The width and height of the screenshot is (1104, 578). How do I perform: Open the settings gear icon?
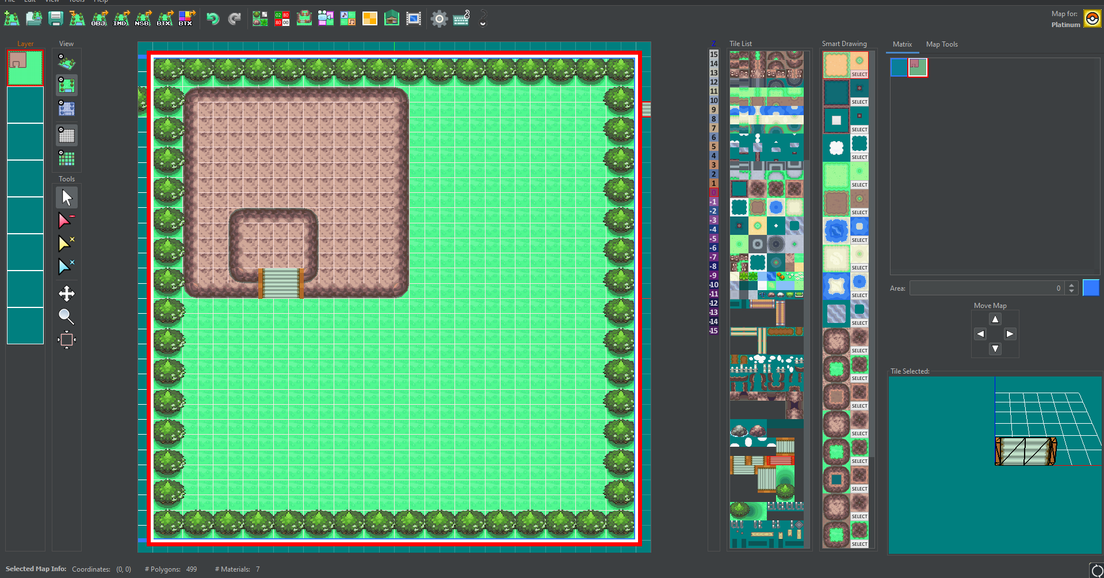[439, 18]
